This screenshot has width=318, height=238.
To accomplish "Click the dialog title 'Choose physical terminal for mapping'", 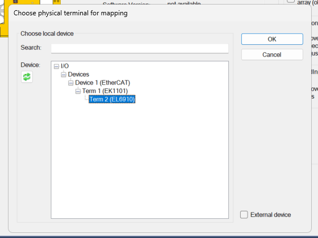I will pos(70,13).
